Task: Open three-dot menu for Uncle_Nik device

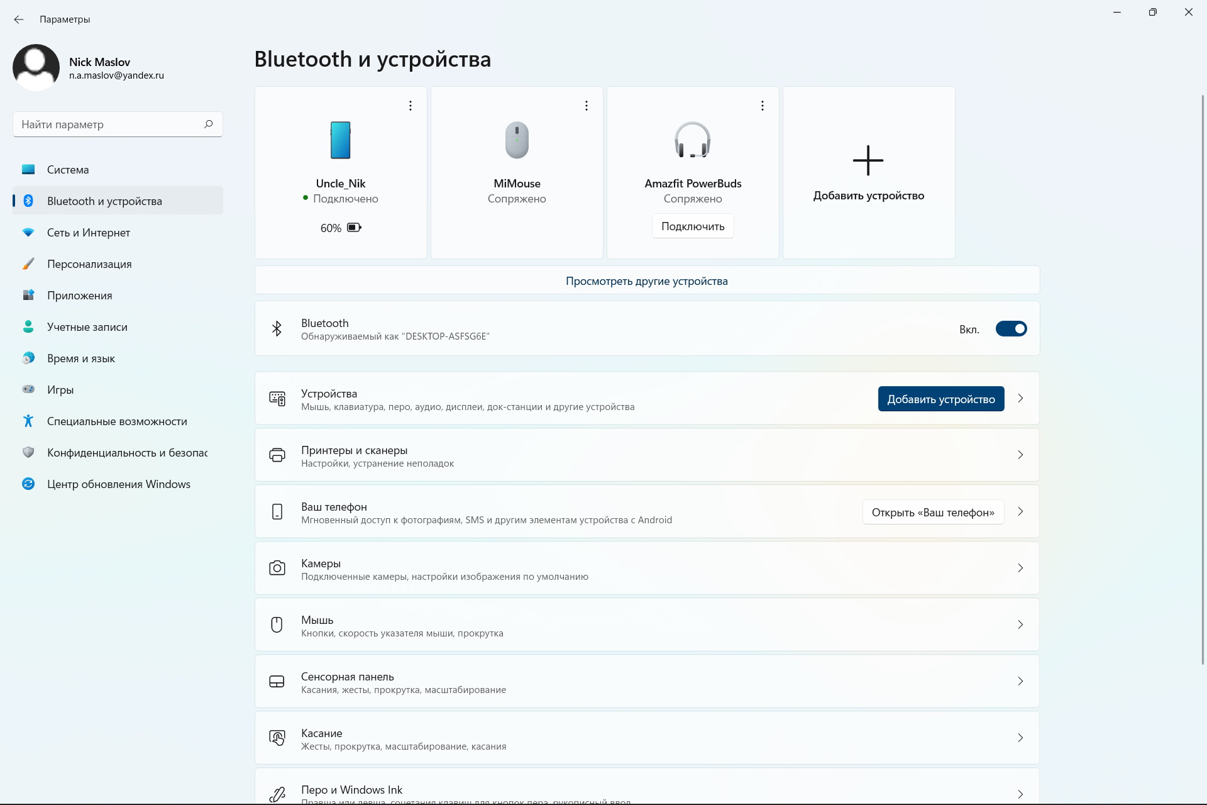Action: point(411,106)
